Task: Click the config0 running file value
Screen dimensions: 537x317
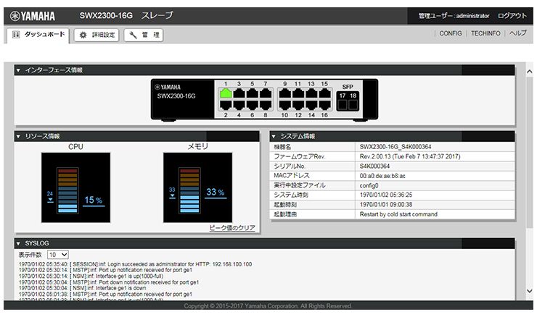Action: pos(369,185)
